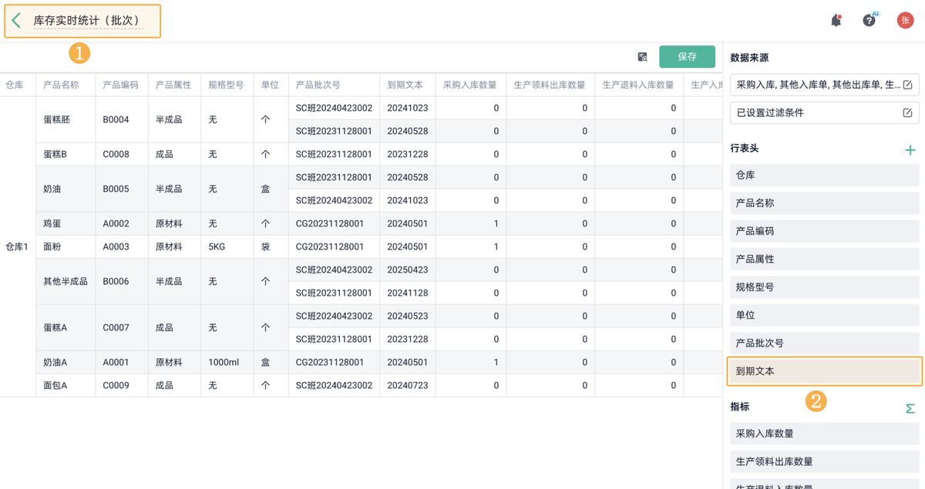Select the 仓库 row header field
Image resolution: width=925 pixels, height=489 pixels.
[824, 175]
